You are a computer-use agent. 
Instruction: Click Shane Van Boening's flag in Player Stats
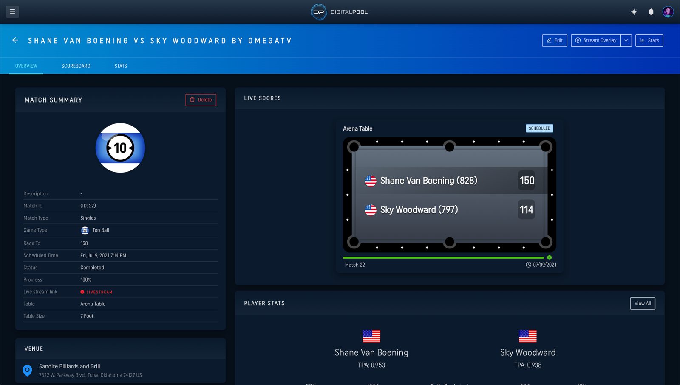(x=371, y=336)
